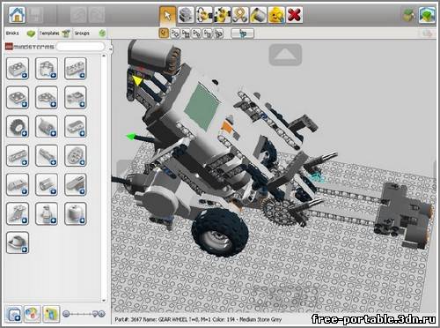The height and width of the screenshot is (328, 440).
Task: Select the red X Delete tool
Action: point(294,15)
